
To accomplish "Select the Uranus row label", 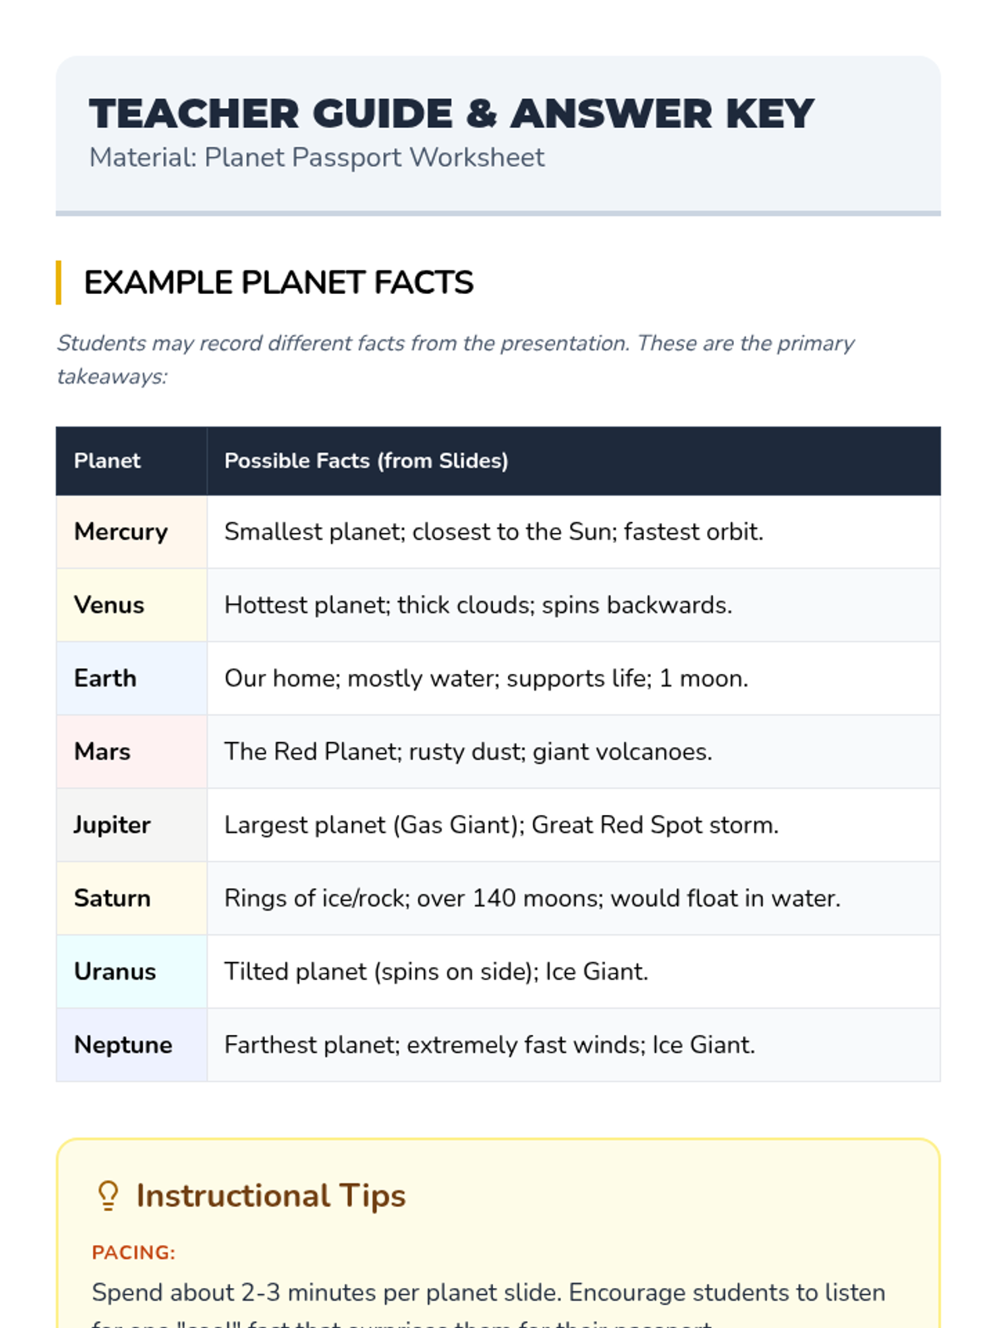I will click(115, 971).
